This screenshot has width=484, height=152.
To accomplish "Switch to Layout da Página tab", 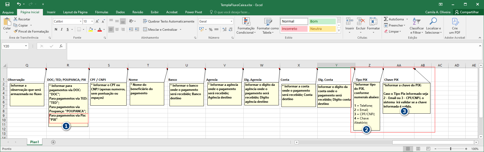I will point(75,12).
